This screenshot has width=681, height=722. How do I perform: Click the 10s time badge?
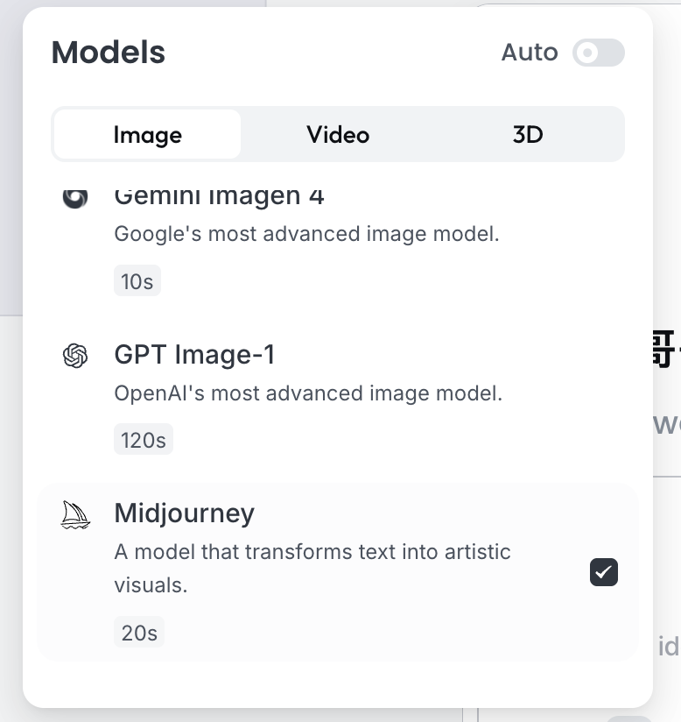(x=137, y=281)
